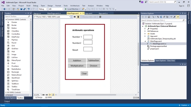Viewport: 191px width, 107px height.
Task: Click the account avatar icon near Sign in
Action: 188,6
